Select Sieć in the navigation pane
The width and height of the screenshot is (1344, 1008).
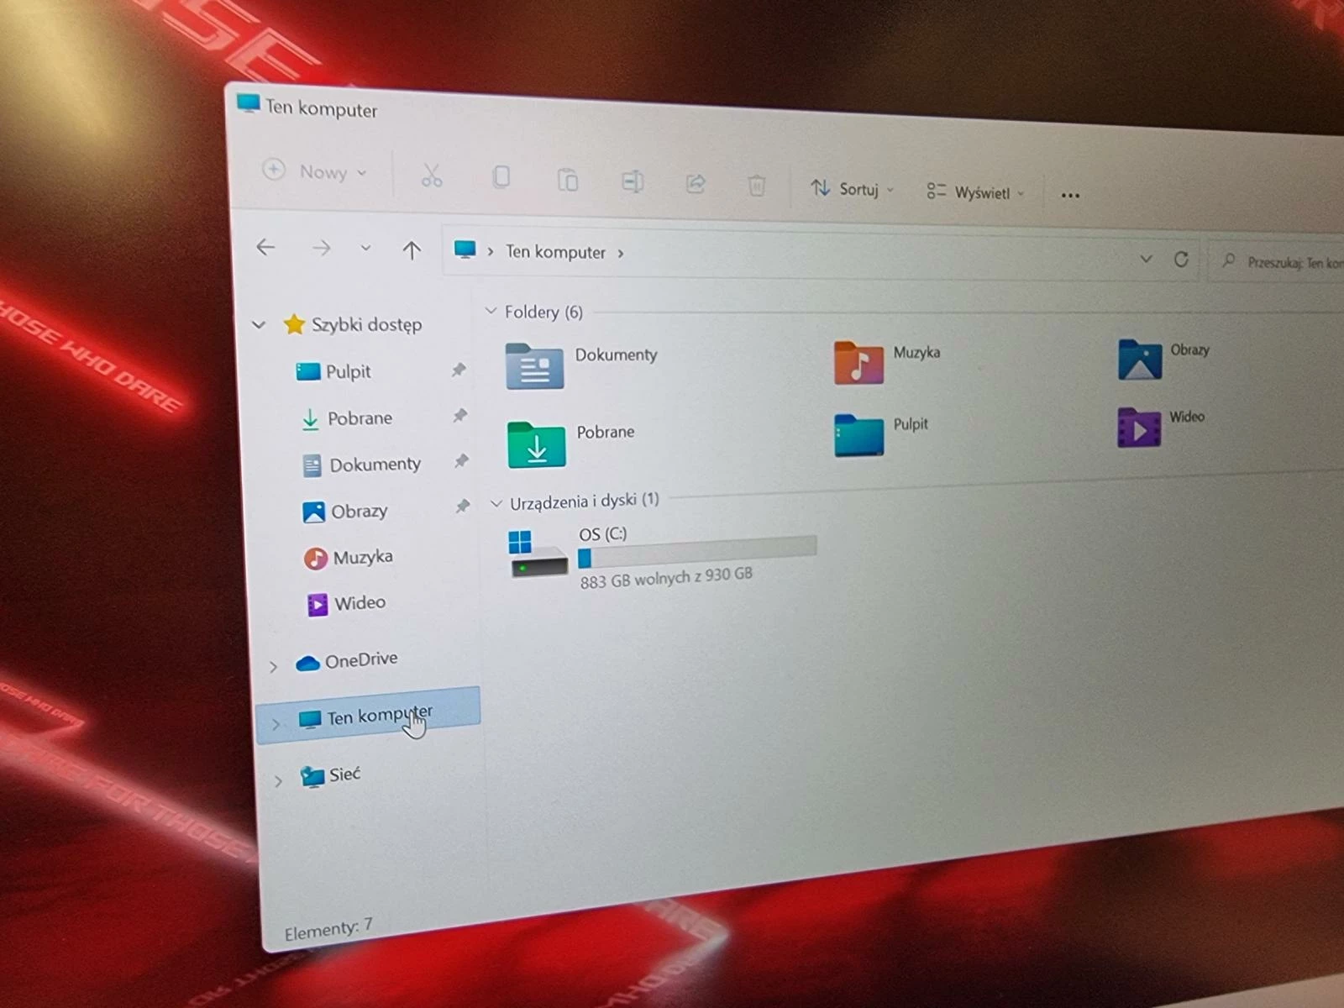click(x=344, y=774)
